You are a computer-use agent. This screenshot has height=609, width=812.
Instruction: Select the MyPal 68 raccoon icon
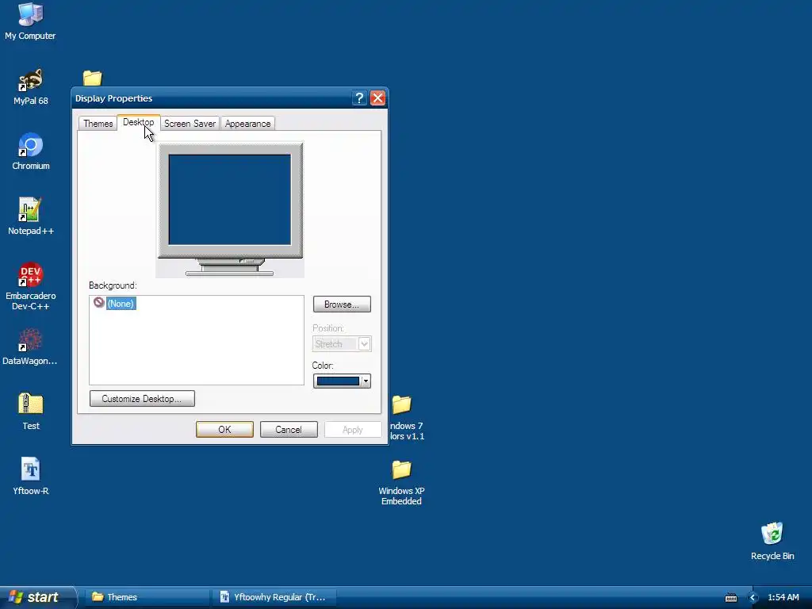point(31,80)
